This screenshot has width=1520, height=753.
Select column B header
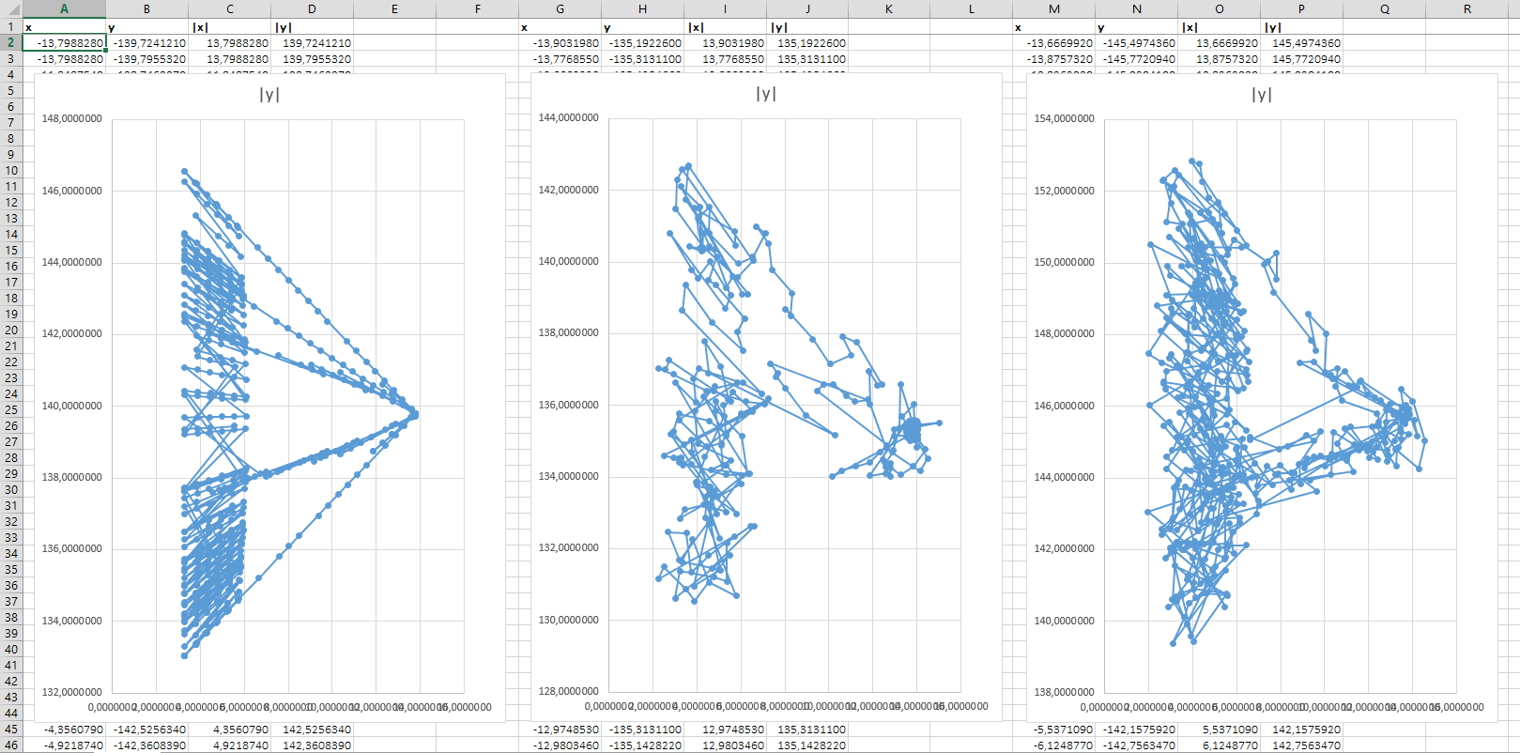pos(146,8)
